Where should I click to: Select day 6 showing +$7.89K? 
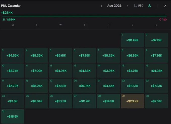click(85, 56)
